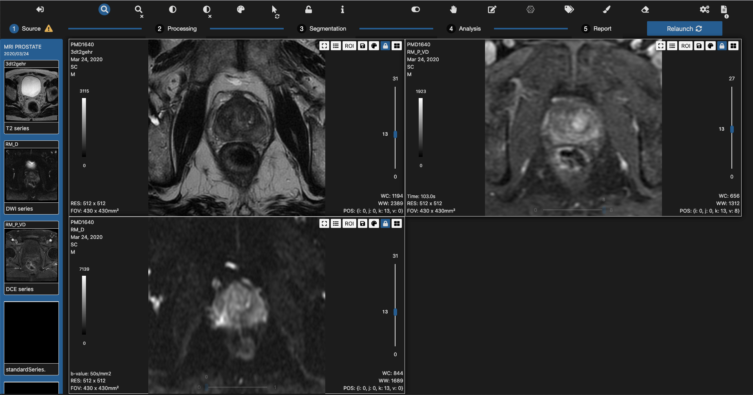The height and width of the screenshot is (395, 753).
Task: Click the grid layout icon in RM_D viewport
Action: click(x=397, y=224)
